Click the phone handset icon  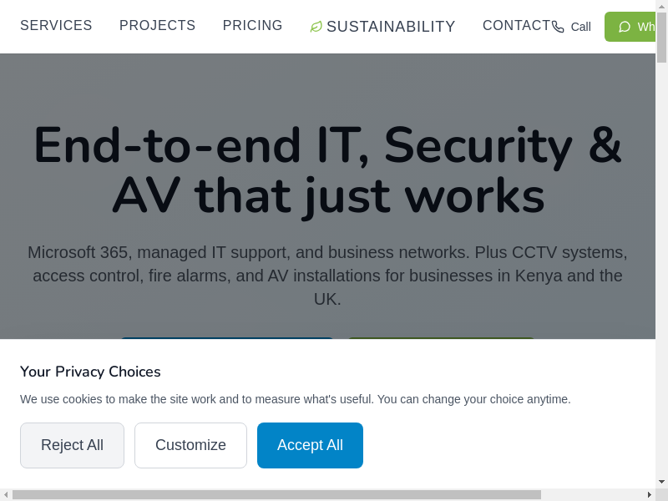pyautogui.click(x=558, y=27)
